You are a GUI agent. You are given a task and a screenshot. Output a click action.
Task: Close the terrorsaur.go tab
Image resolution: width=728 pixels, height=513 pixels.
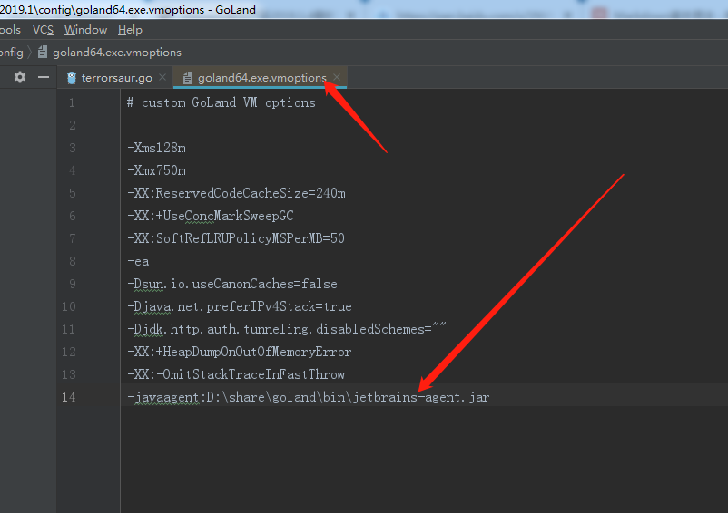pyautogui.click(x=162, y=77)
